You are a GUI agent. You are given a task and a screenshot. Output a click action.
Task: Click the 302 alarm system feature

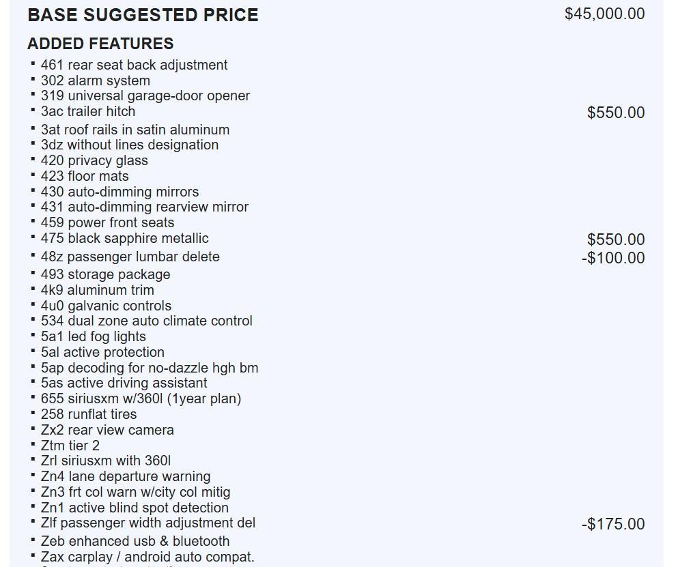pyautogui.click(x=95, y=81)
